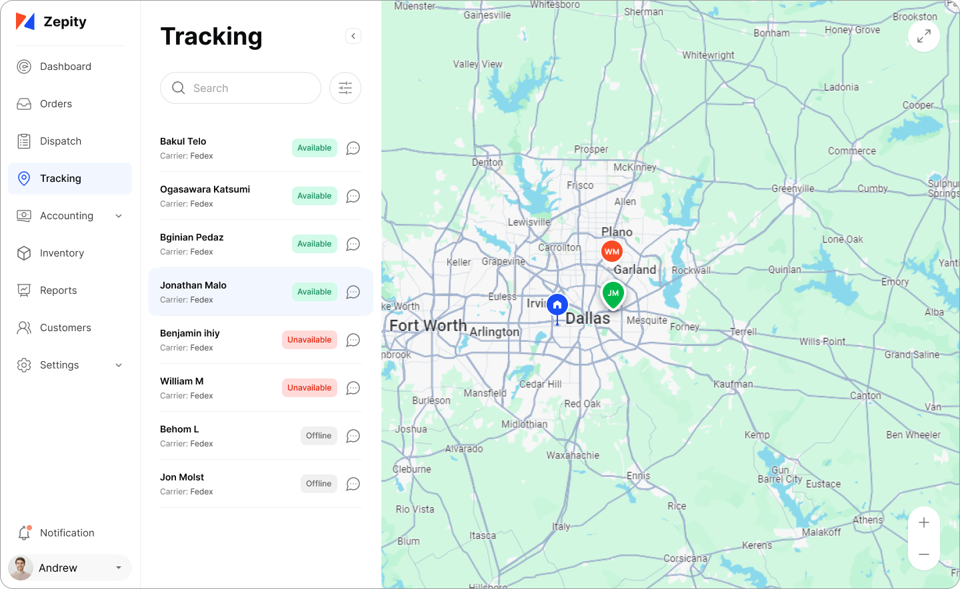Viewport: 960px width, 589px height.
Task: Click the Dispatch sidebar icon
Action: 24,141
